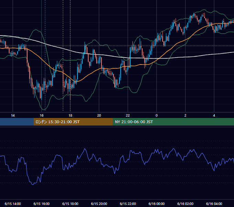Click the 6/16 00:00 date label

pos(157,204)
